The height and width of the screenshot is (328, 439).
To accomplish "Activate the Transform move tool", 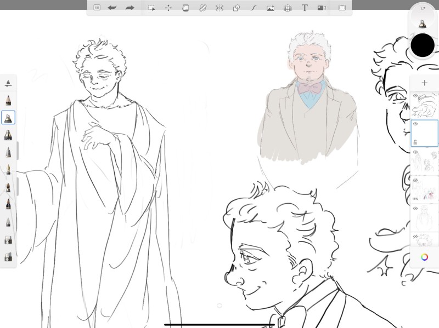I will coord(168,8).
